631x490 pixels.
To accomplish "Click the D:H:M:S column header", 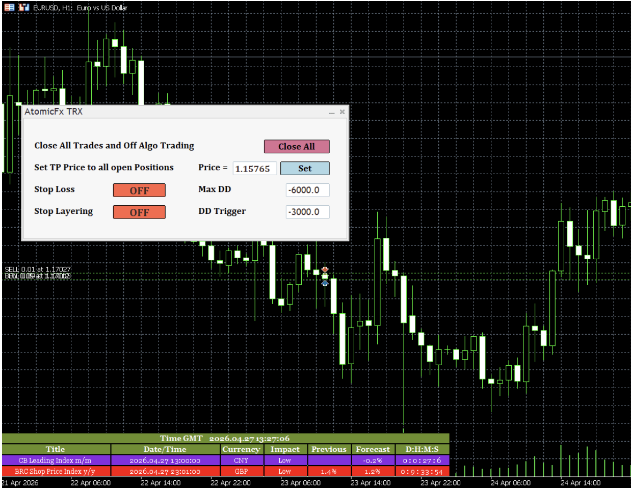I will tap(422, 449).
